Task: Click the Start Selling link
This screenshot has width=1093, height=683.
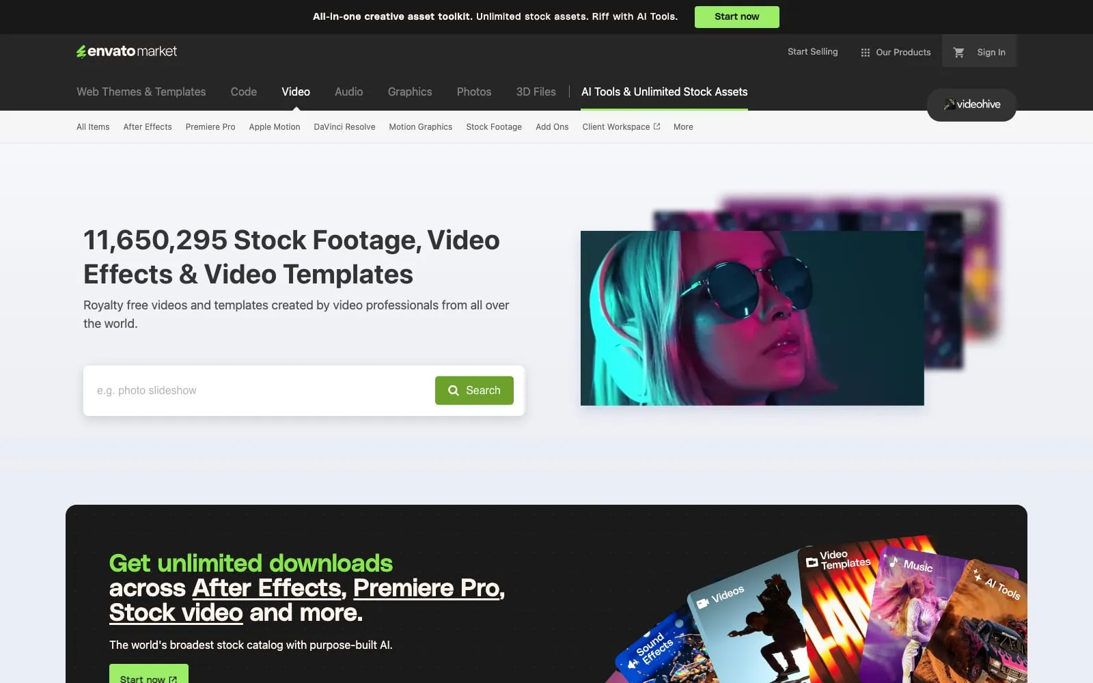Action: [812, 51]
